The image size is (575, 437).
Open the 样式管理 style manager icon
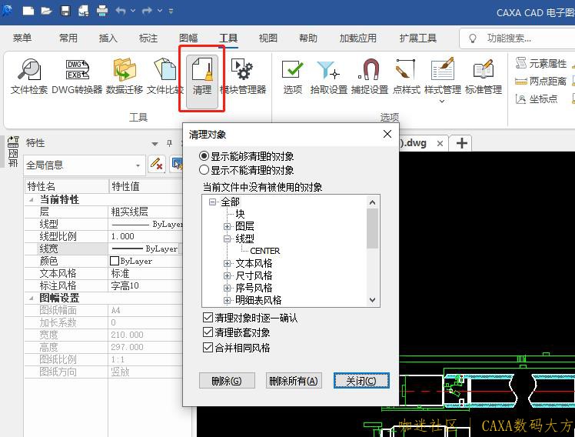tap(443, 75)
